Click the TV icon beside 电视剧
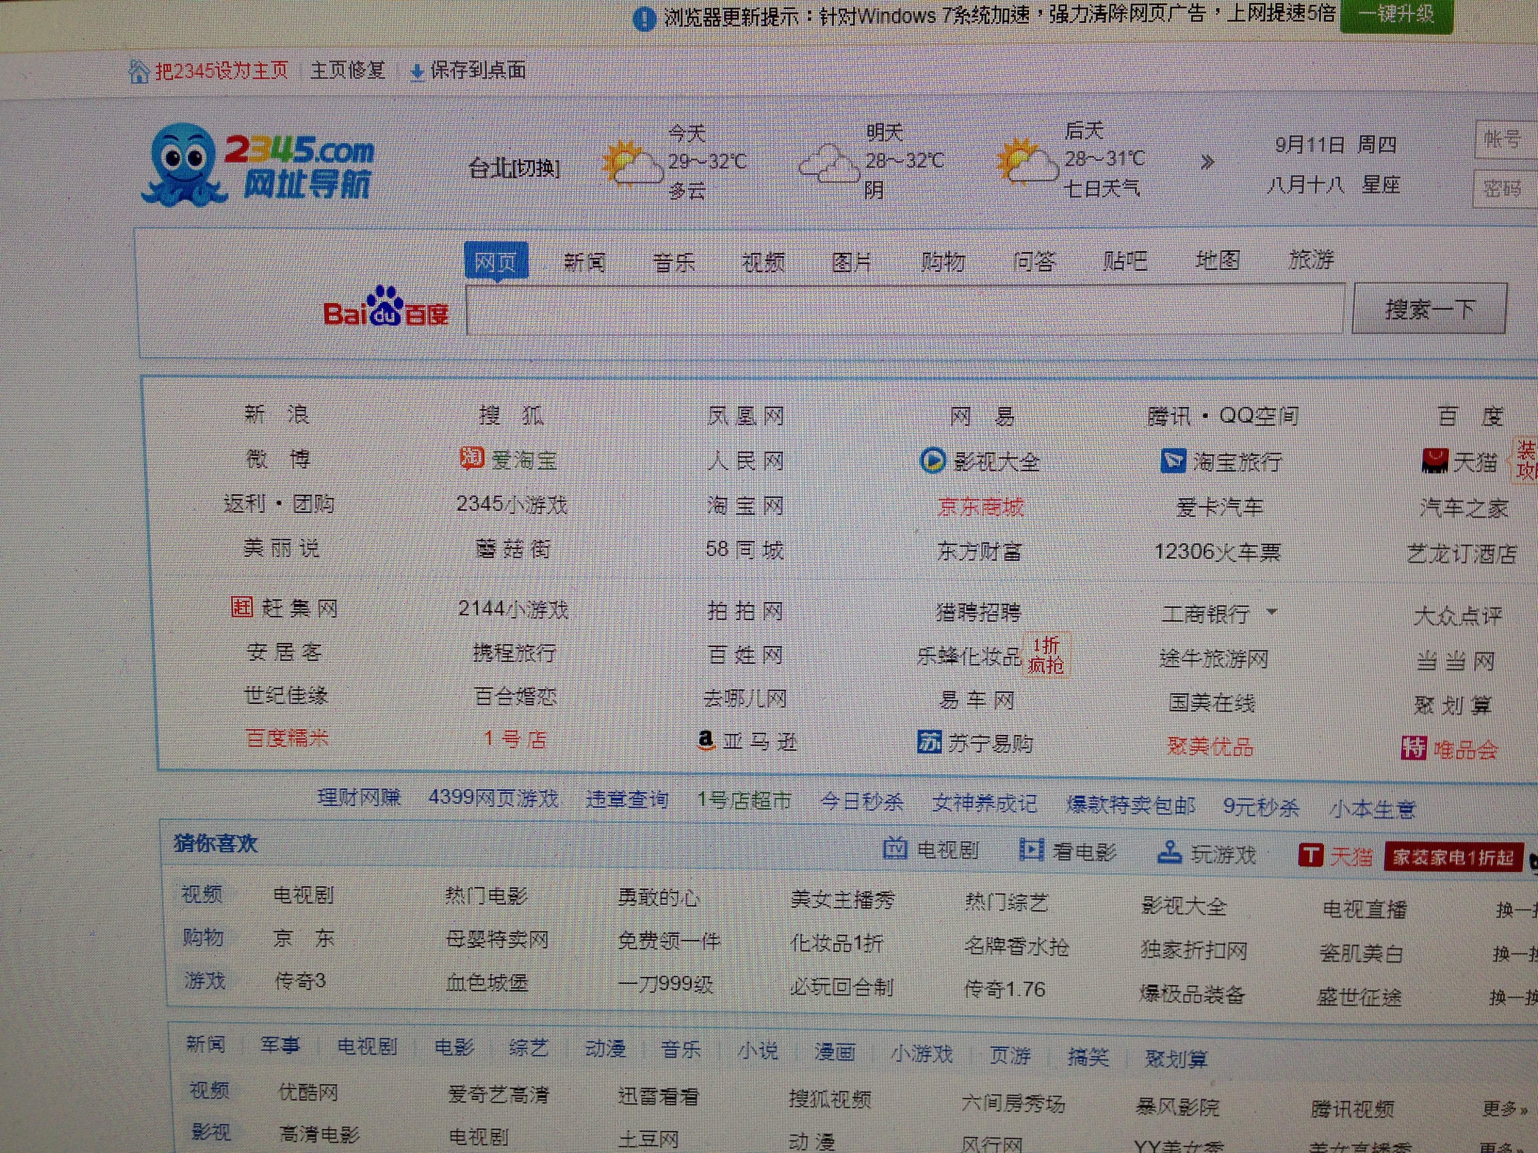Image resolution: width=1538 pixels, height=1153 pixels. (x=895, y=848)
